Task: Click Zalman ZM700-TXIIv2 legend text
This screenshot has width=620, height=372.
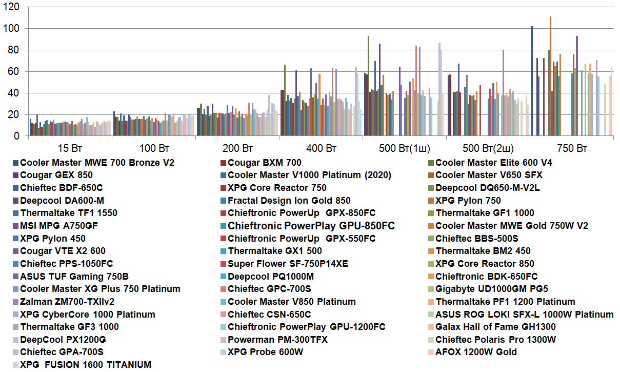Action: coord(67,302)
